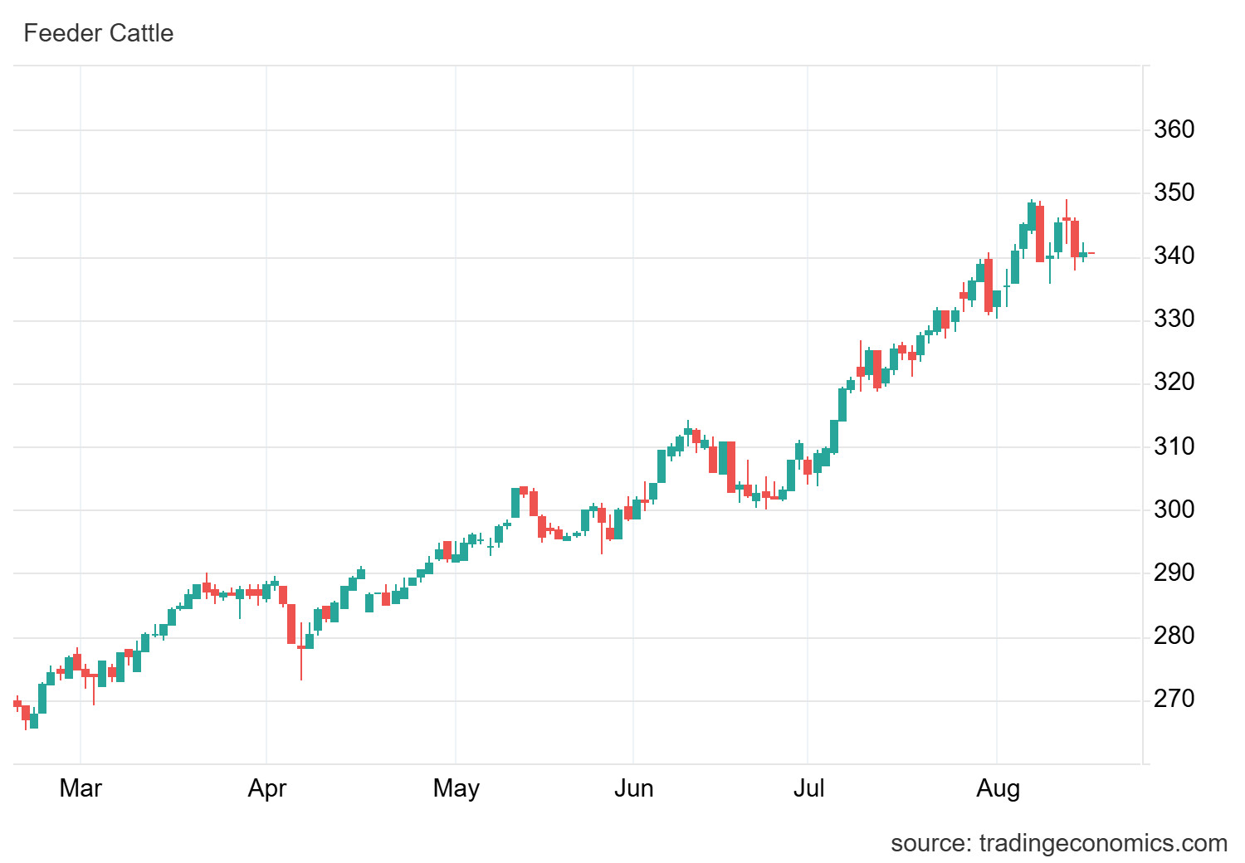
Task: Click the last candlestick at chart's right end
Action: tap(1091, 253)
